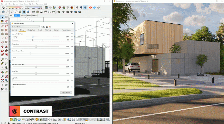Select the Line pencil tool
Image resolution: width=224 pixels, height=124 pixels.
pyautogui.click(x=2, y=26)
